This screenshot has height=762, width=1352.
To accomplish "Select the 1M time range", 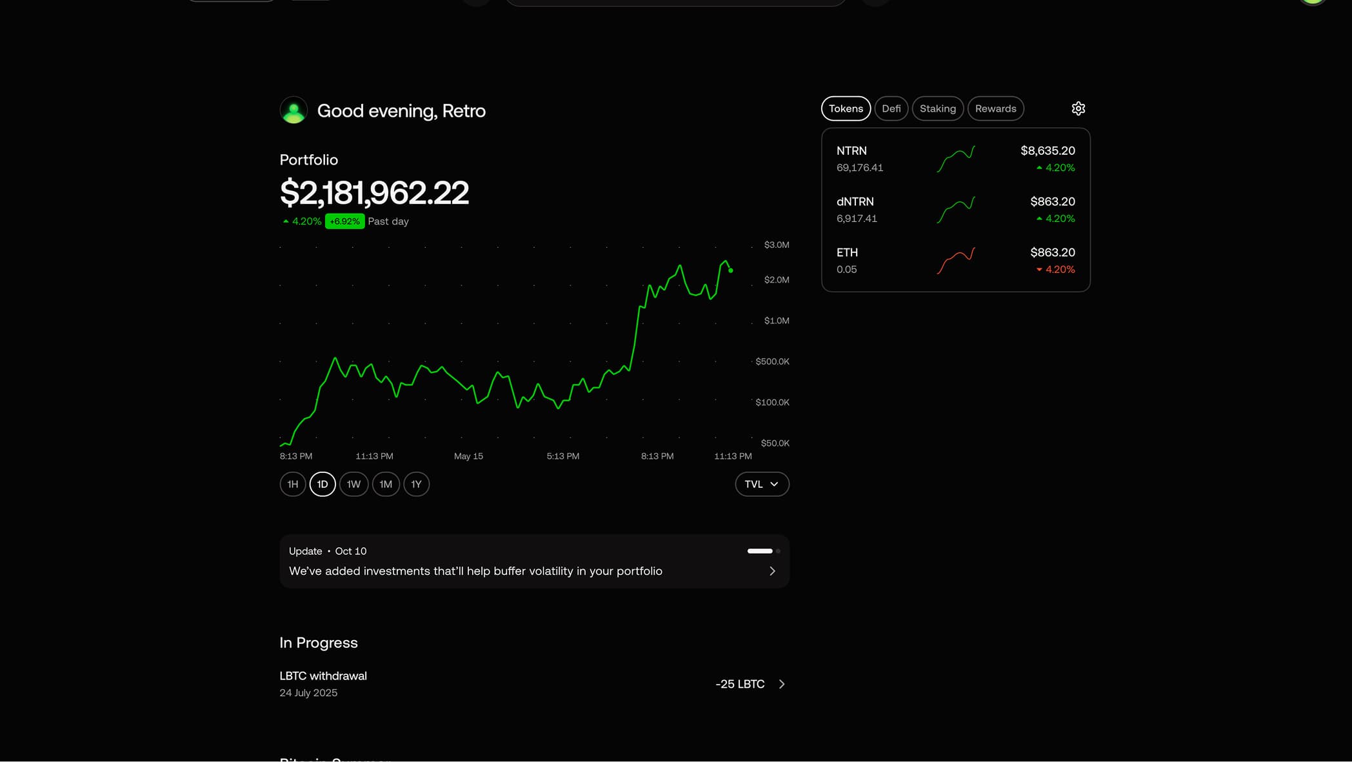I will click(386, 484).
